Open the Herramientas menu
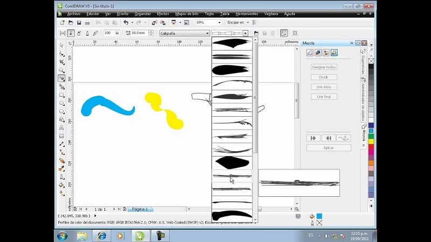Viewport: 431px width, 242px height. tap(247, 14)
